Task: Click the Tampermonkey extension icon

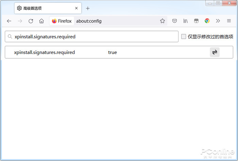Action: click(x=196, y=21)
